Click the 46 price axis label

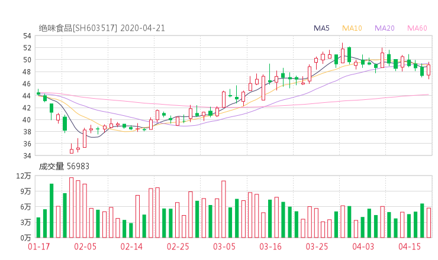(x=27, y=84)
